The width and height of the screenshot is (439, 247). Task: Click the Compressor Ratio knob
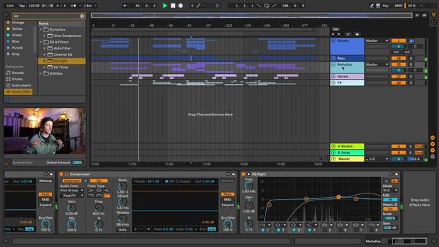(x=122, y=186)
